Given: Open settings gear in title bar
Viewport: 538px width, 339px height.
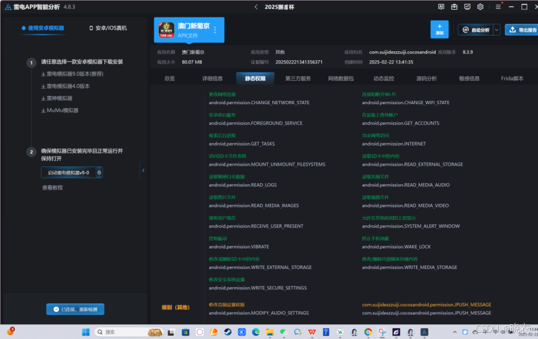Looking at the screenshot, I should tap(480, 7).
